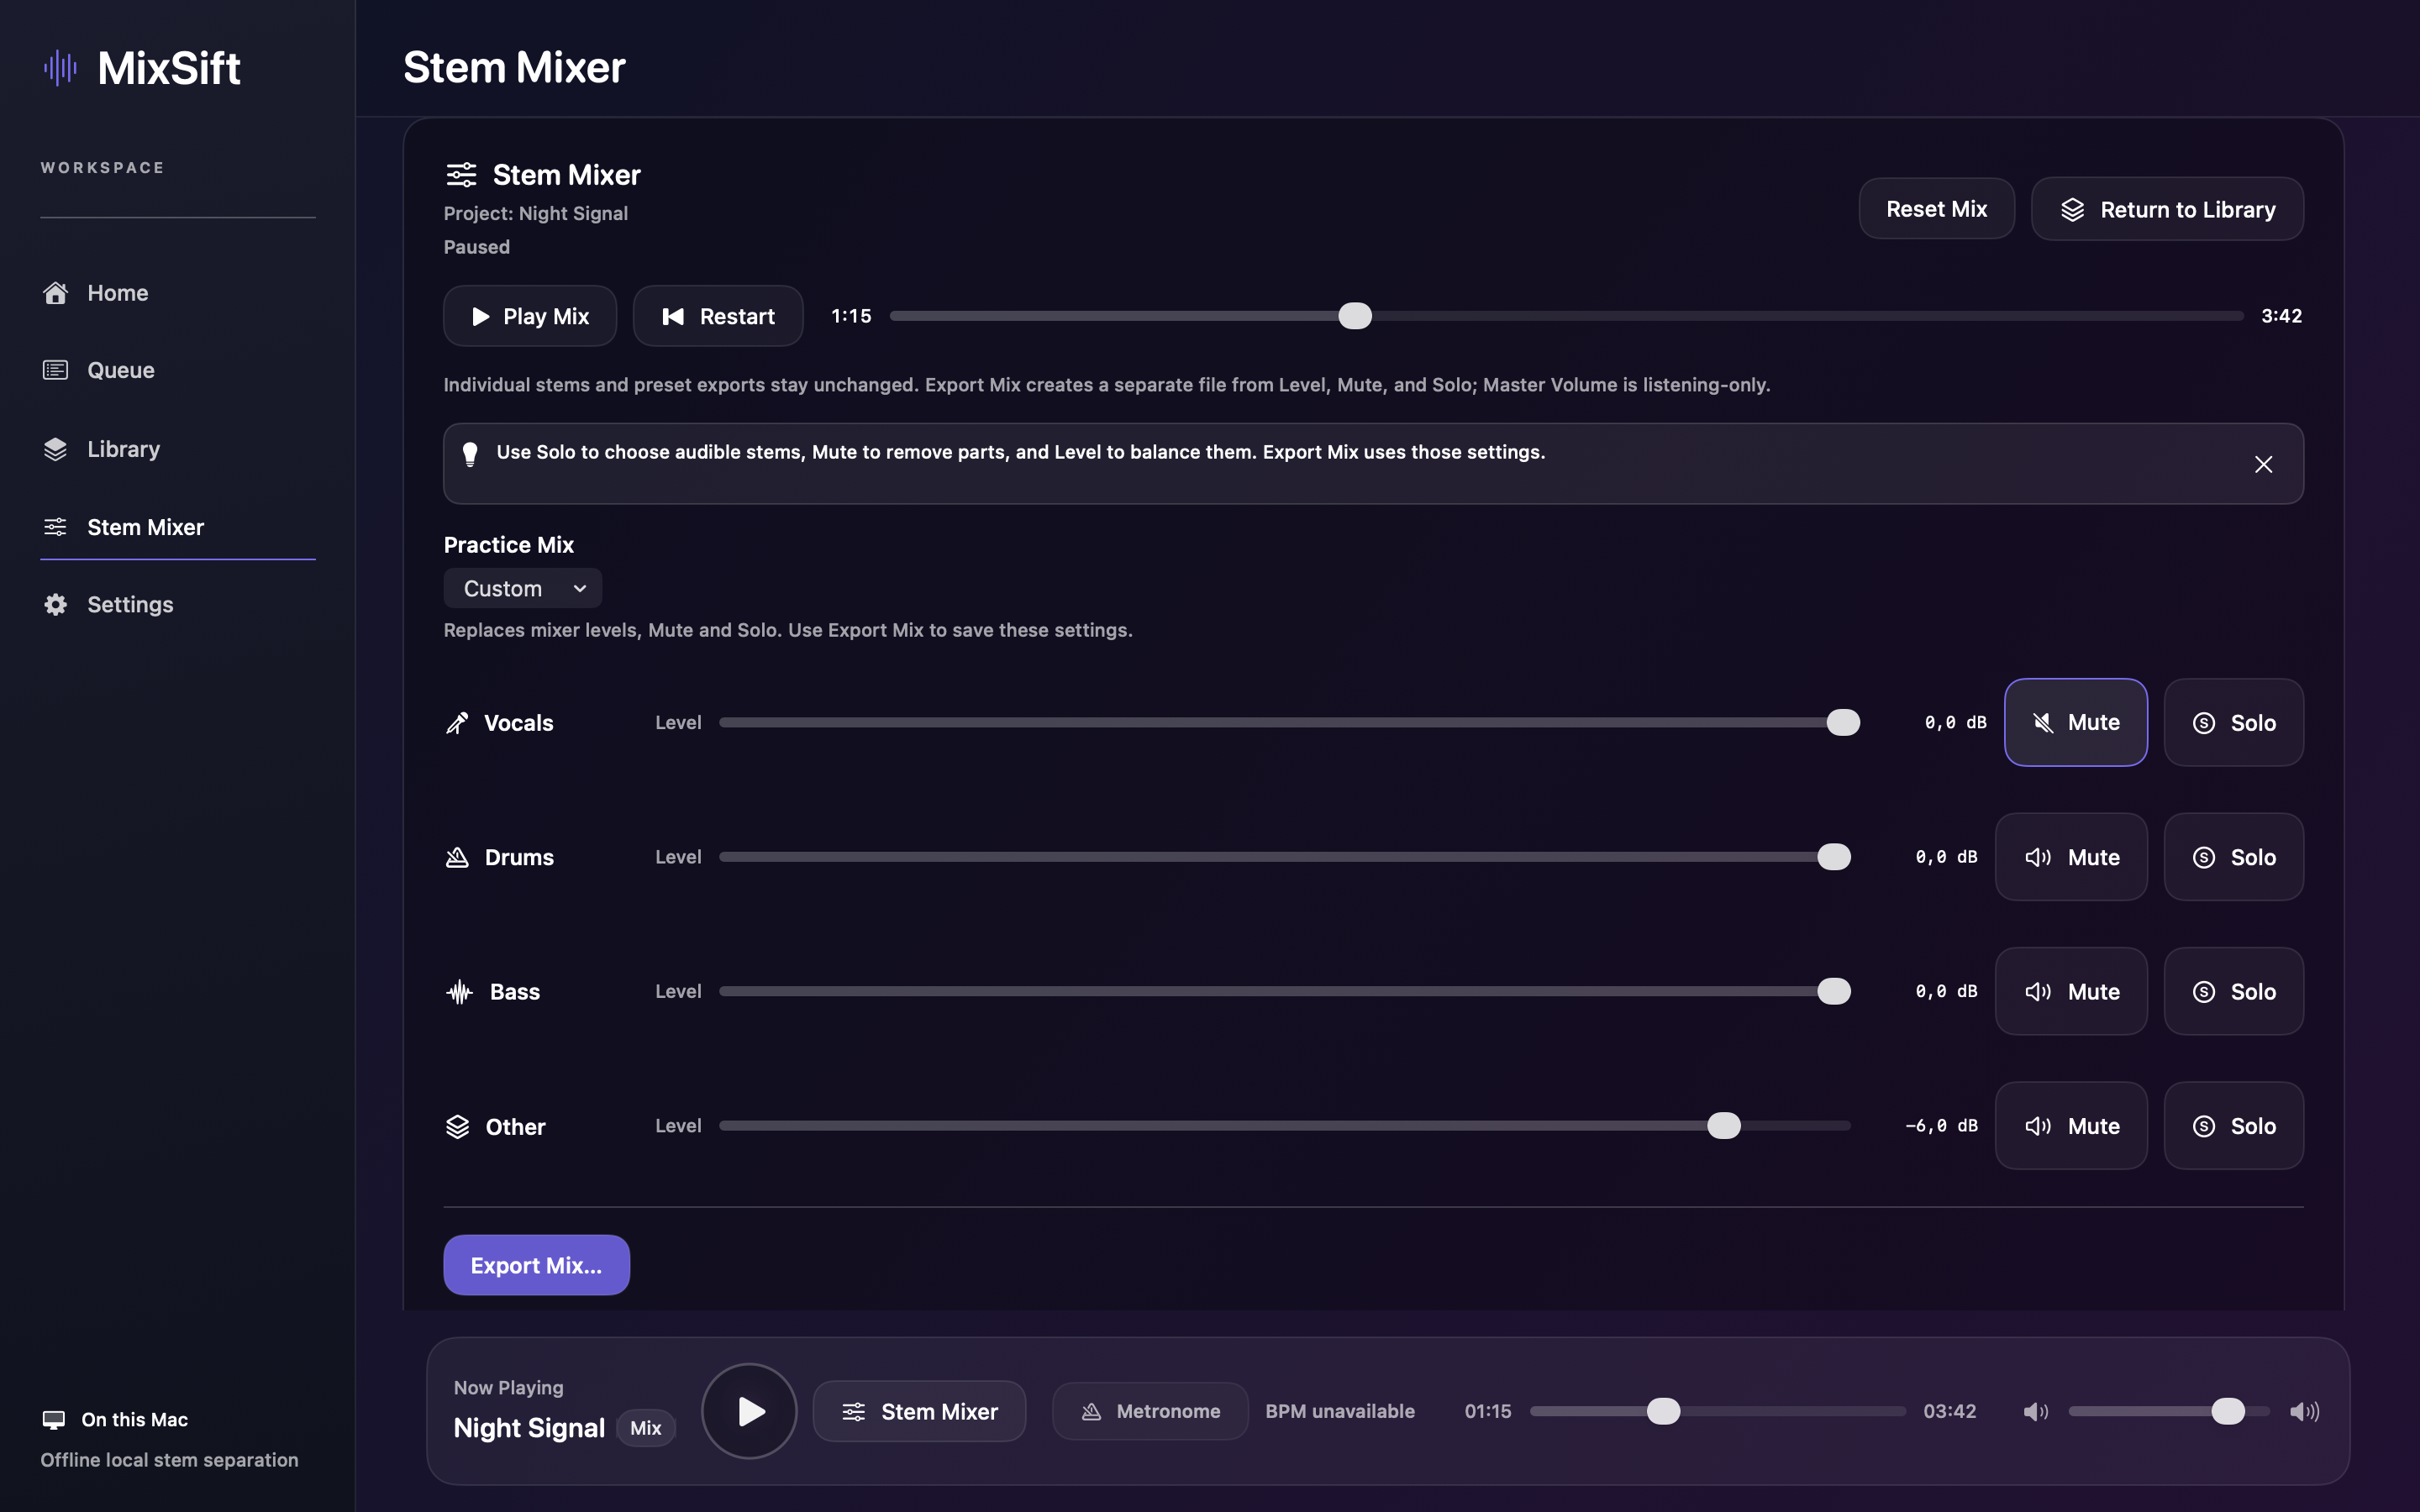This screenshot has width=2420, height=1512.
Task: Click the lightbulb tip icon
Action: (x=470, y=454)
